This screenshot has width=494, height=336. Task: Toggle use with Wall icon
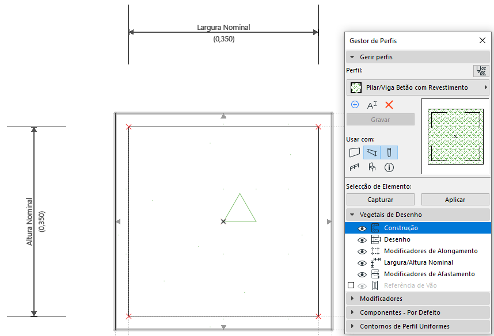click(x=355, y=152)
